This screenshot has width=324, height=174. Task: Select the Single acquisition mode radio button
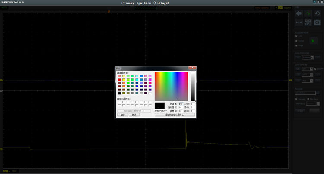pos(296,45)
